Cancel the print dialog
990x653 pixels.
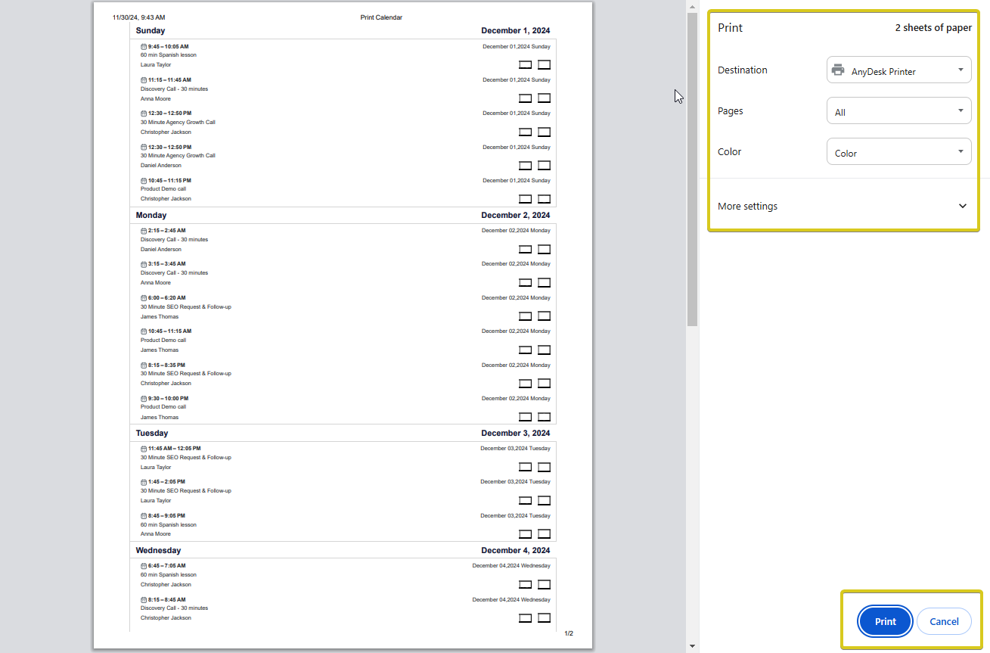tap(943, 621)
